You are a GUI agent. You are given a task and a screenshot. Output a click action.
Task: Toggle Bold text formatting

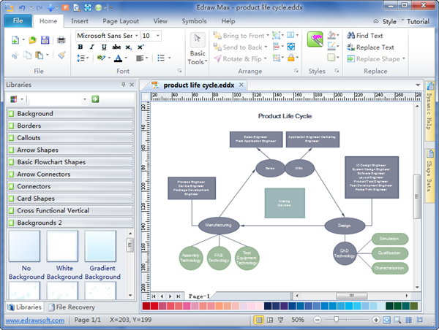(x=80, y=47)
